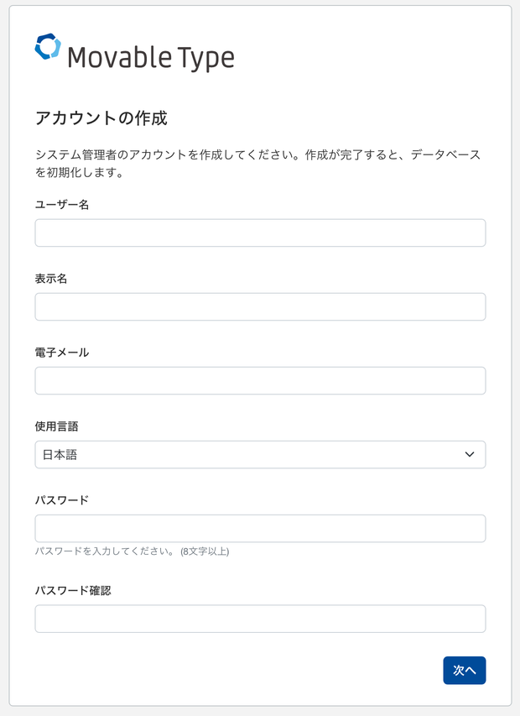Click the パスワード確認 field label
The image size is (520, 716).
73,591
